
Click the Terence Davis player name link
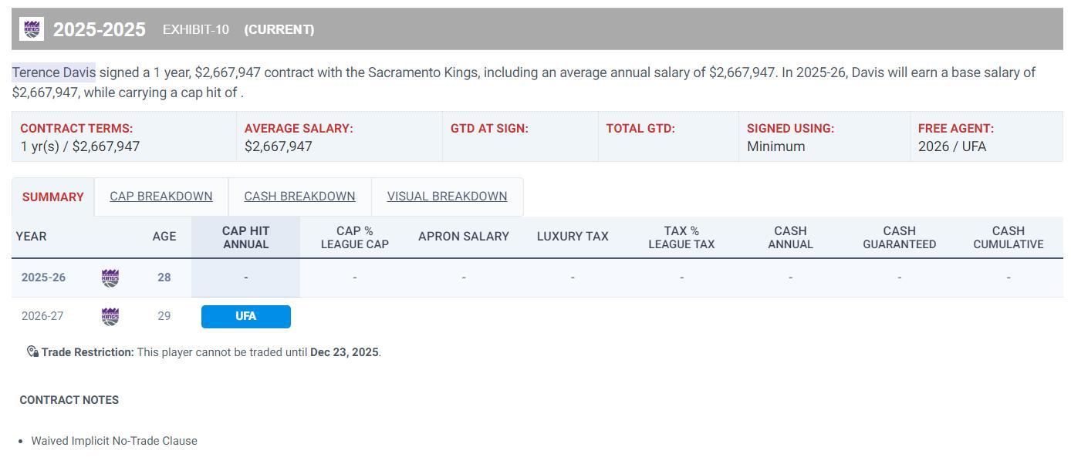[x=54, y=72]
